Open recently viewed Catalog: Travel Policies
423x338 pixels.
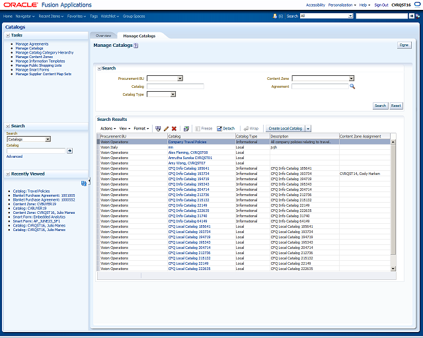tap(31, 191)
